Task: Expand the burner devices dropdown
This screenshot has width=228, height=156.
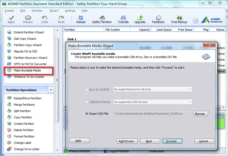Action: click(x=190, y=90)
